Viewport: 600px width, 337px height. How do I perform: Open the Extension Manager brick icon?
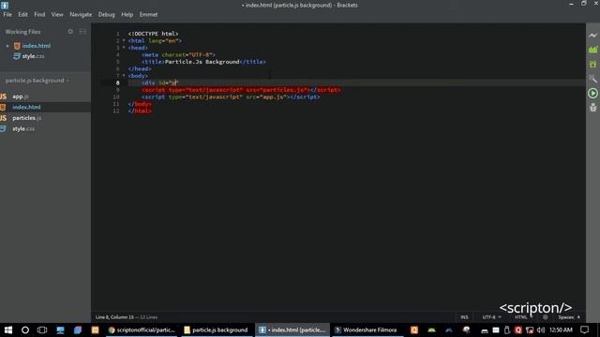[x=592, y=50]
